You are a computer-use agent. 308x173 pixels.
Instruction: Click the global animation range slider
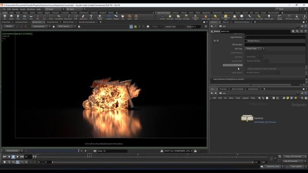tap(152, 162)
